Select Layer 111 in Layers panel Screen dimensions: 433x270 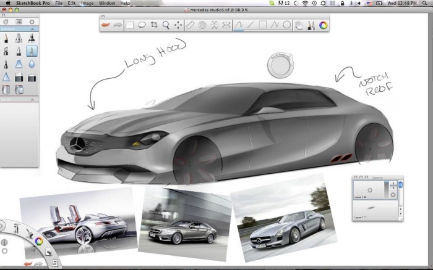[376, 210]
